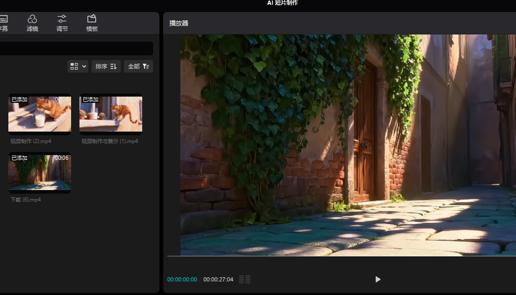Click the audio level meter icon beside timecode
This screenshot has width=516, height=295.
point(245,279)
